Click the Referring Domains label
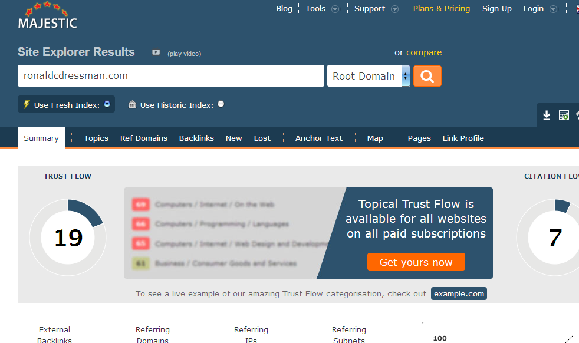This screenshot has width=579, height=343. [153, 335]
